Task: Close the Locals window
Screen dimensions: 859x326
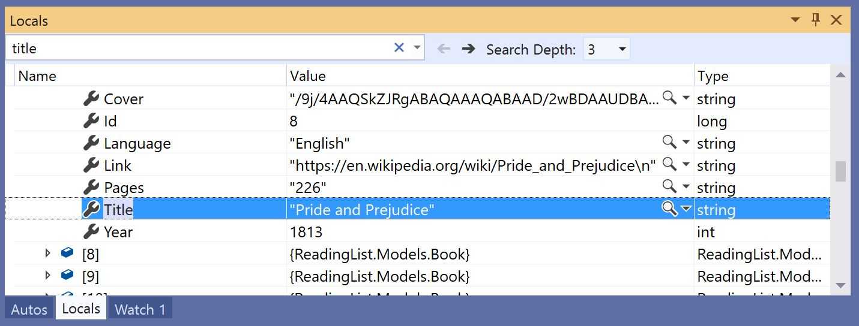Action: 836,20
